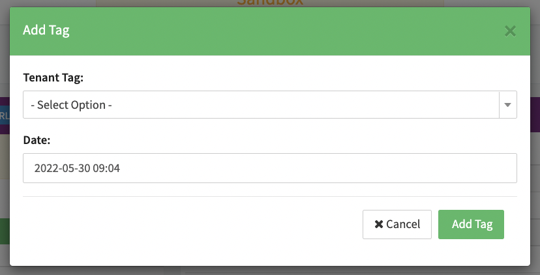Click the Sandbox heading behind the dialog

[269, 3]
